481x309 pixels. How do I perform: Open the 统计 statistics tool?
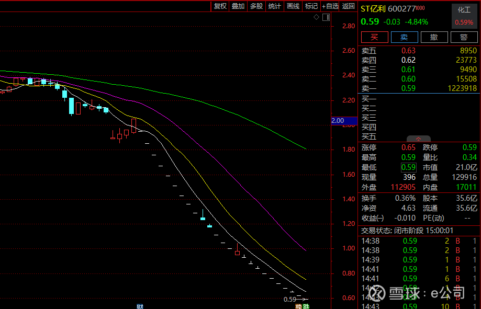click(x=274, y=6)
